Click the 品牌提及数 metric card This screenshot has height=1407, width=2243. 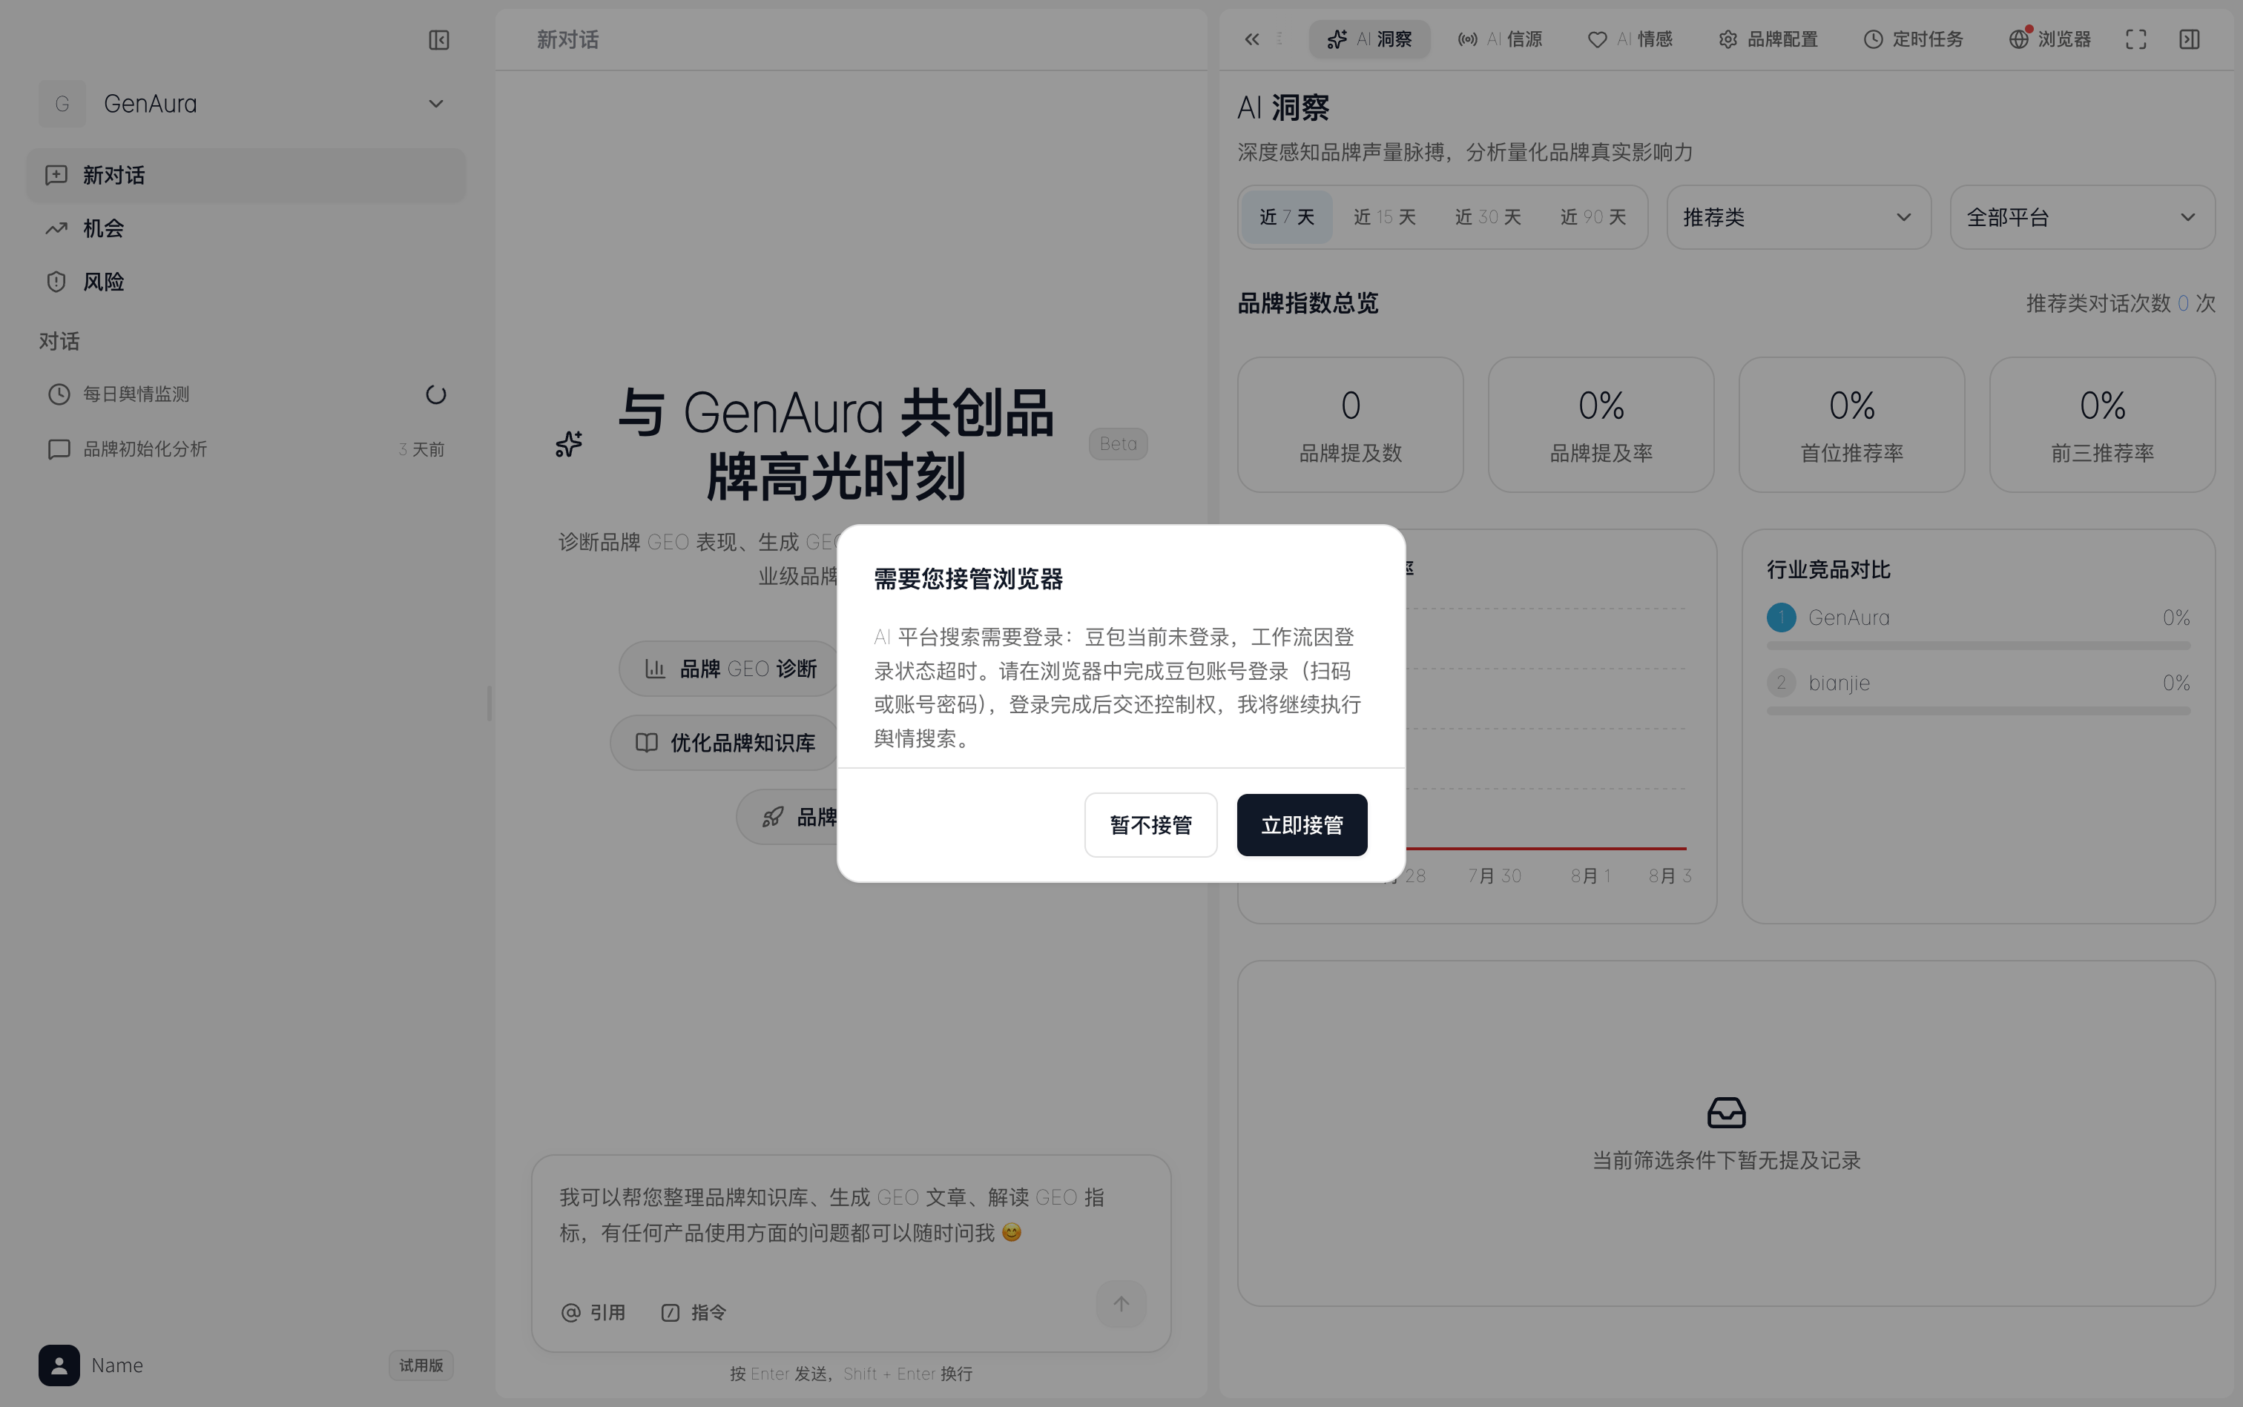coord(1350,424)
